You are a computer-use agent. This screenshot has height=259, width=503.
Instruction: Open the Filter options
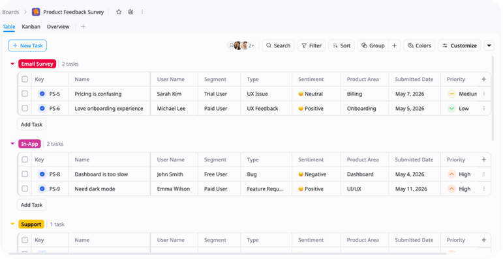coord(311,46)
